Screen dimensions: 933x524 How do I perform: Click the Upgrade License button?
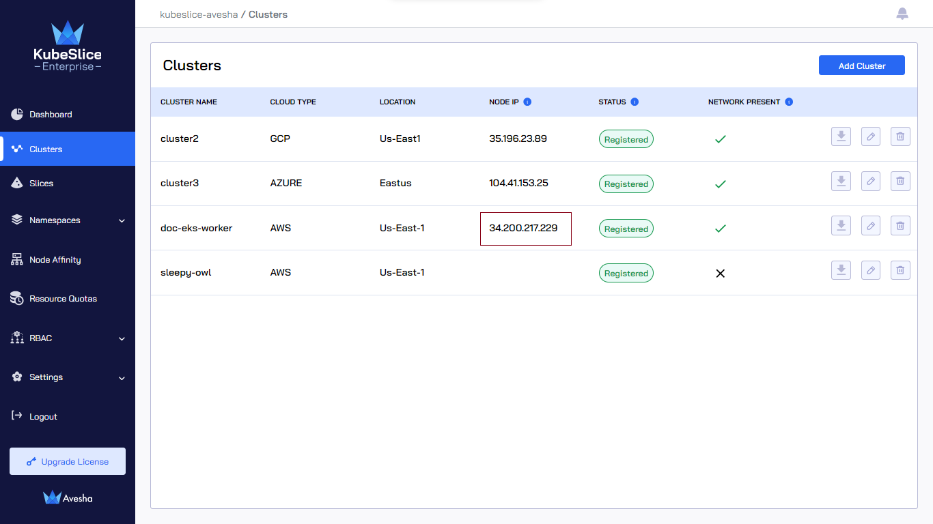[x=68, y=461]
